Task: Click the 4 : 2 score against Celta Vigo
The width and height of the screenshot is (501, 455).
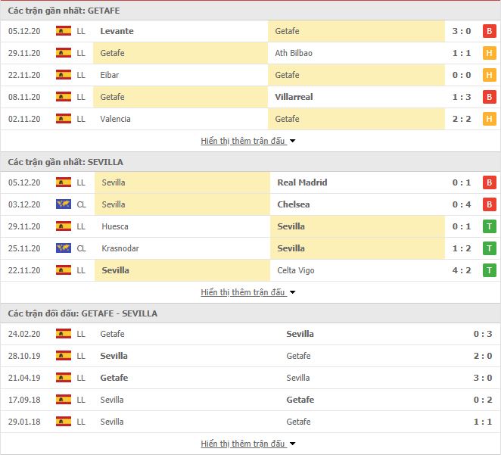Action: click(462, 270)
